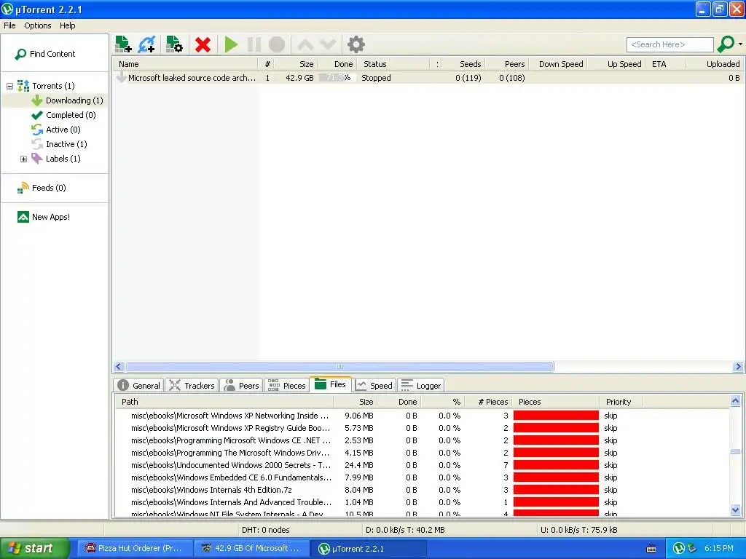This screenshot has width=746, height=559.
Task: Select the Microsoft leaked source code torrent row
Action: coord(428,77)
